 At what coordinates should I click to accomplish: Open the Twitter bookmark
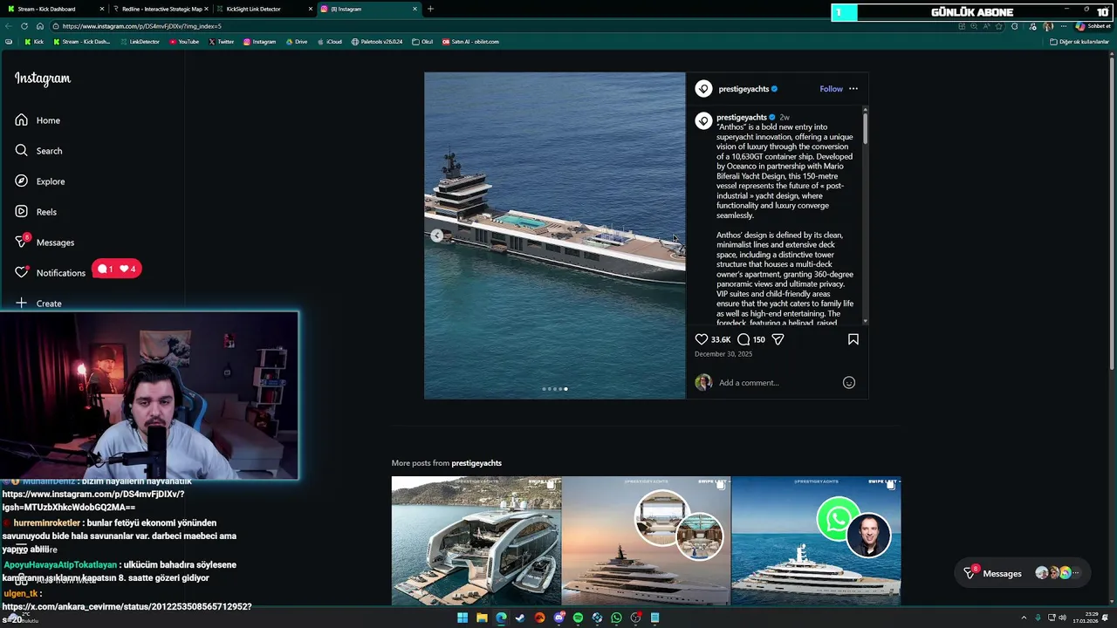click(x=222, y=42)
